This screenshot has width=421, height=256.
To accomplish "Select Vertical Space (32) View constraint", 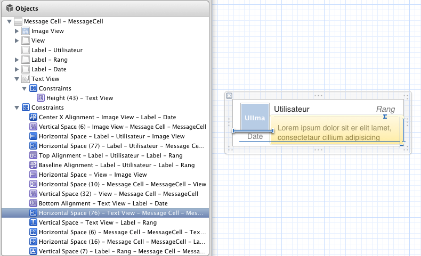I will [x=118, y=194].
